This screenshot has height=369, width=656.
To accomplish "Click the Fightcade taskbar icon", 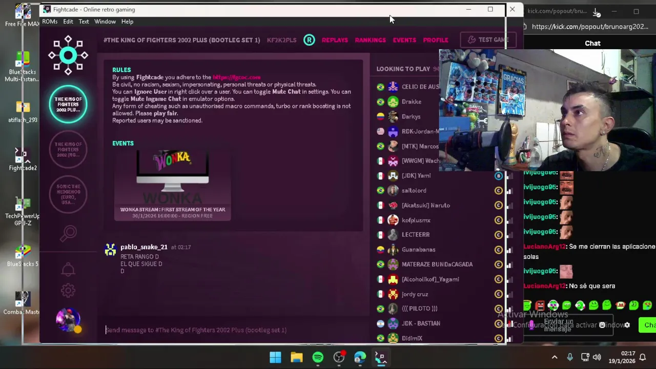I will pyautogui.click(x=381, y=357).
